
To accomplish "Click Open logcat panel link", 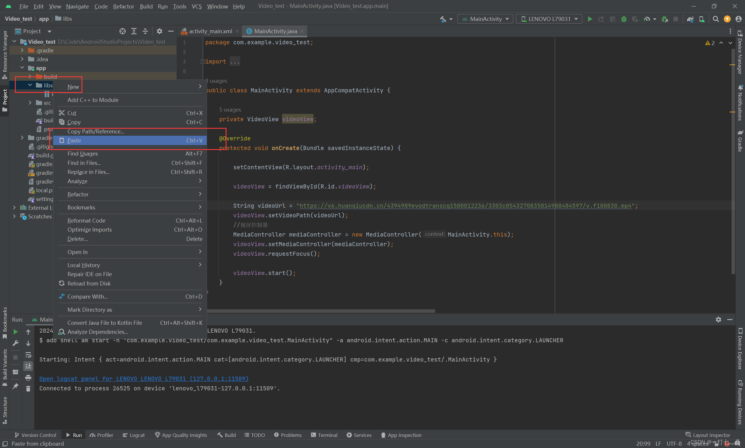I will click(144, 379).
